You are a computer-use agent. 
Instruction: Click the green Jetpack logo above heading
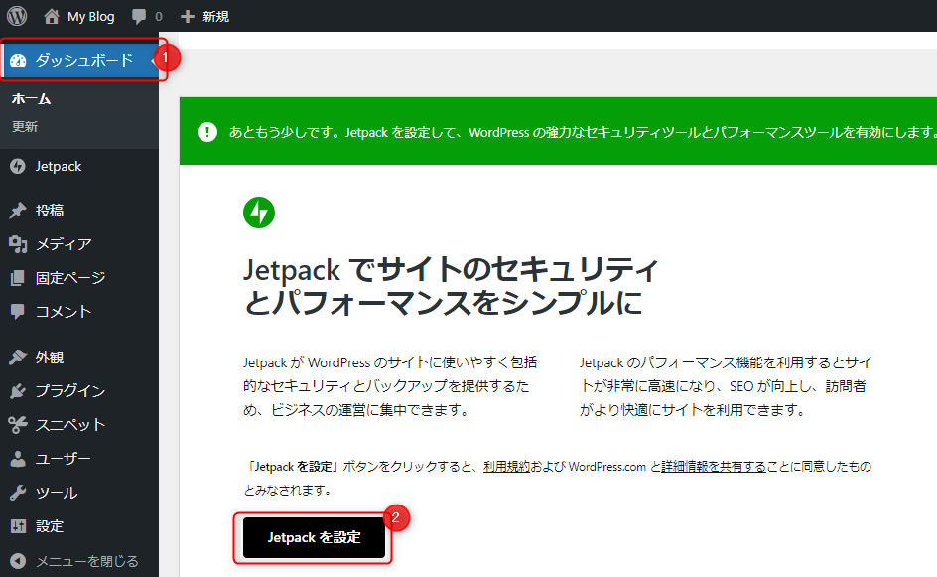pyautogui.click(x=259, y=213)
